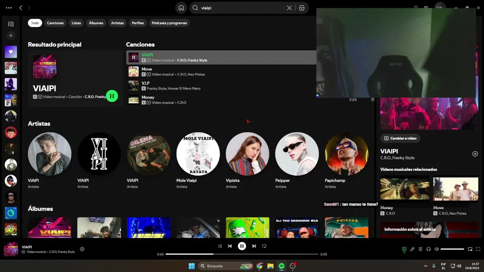Open Liked Songs heart playlist
The image size is (484, 272).
[11, 52]
